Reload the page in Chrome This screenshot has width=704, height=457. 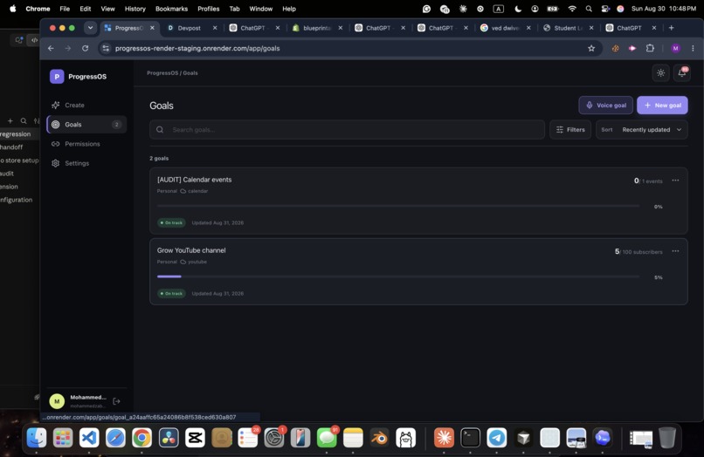[x=85, y=48]
